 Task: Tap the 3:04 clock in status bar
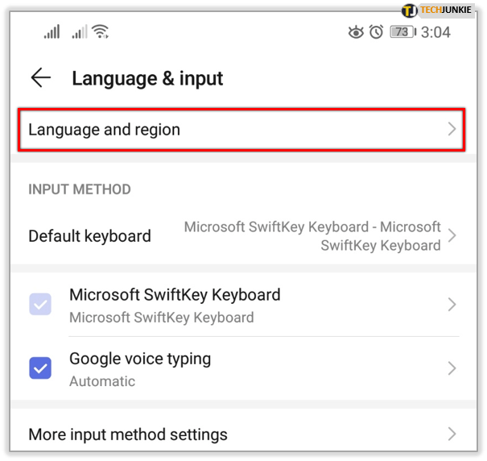(435, 32)
